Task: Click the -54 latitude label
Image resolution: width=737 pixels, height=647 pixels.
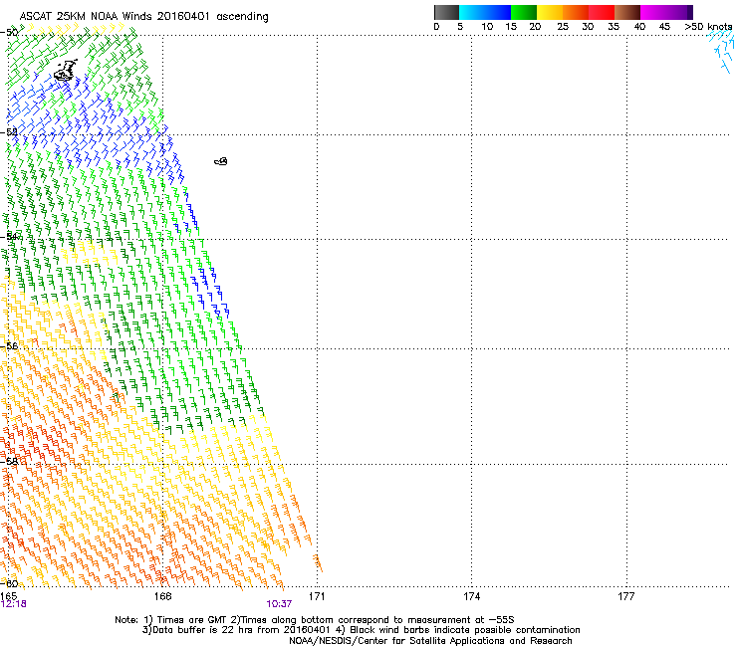Action: pyautogui.click(x=9, y=237)
